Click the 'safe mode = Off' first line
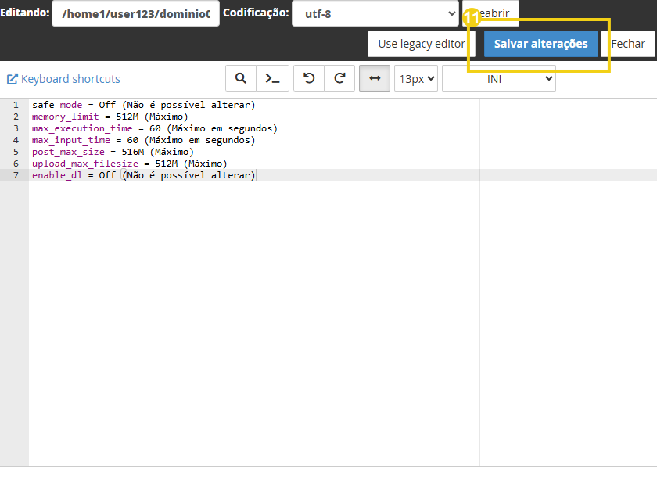Screen dimensions: 657x478 [x=144, y=105]
